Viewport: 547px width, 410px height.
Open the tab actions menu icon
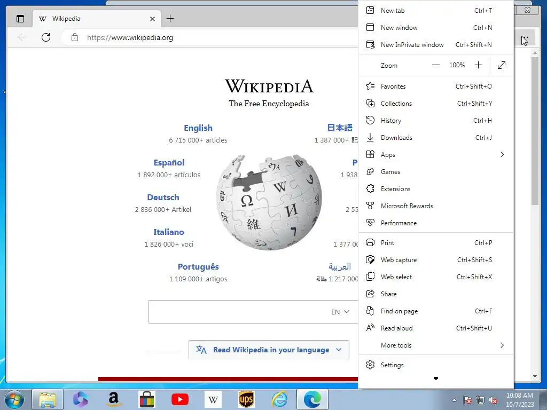[x=20, y=19]
